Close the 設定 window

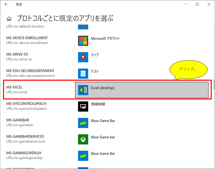[x=209, y=4]
